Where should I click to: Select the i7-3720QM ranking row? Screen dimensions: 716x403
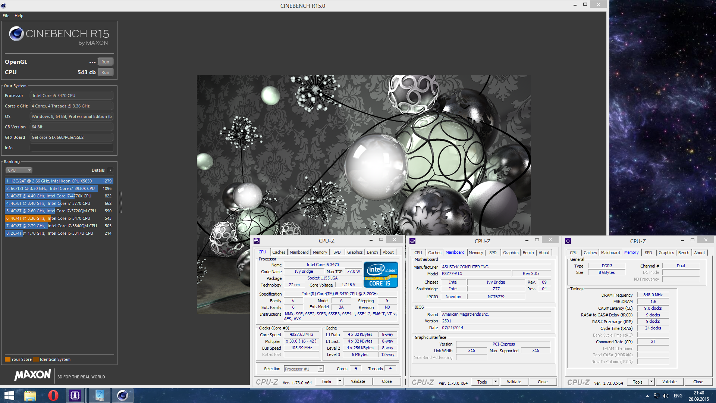pyautogui.click(x=59, y=211)
